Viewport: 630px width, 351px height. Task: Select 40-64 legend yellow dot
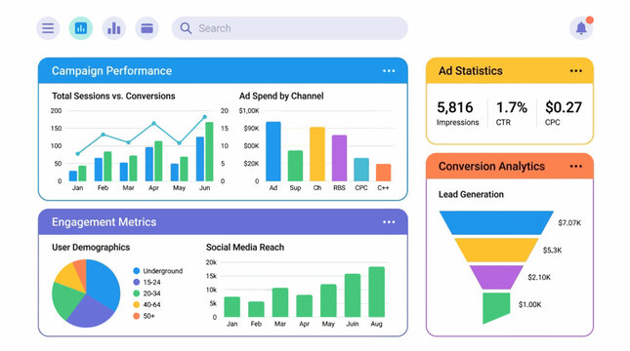click(136, 304)
